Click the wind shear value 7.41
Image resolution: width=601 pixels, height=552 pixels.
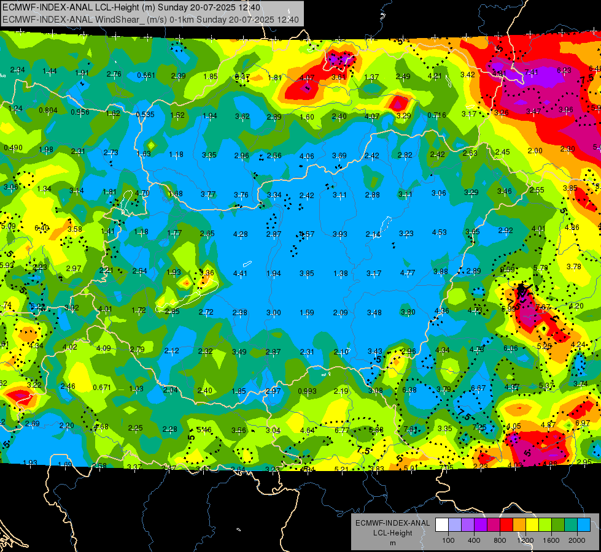pyautogui.click(x=531, y=72)
